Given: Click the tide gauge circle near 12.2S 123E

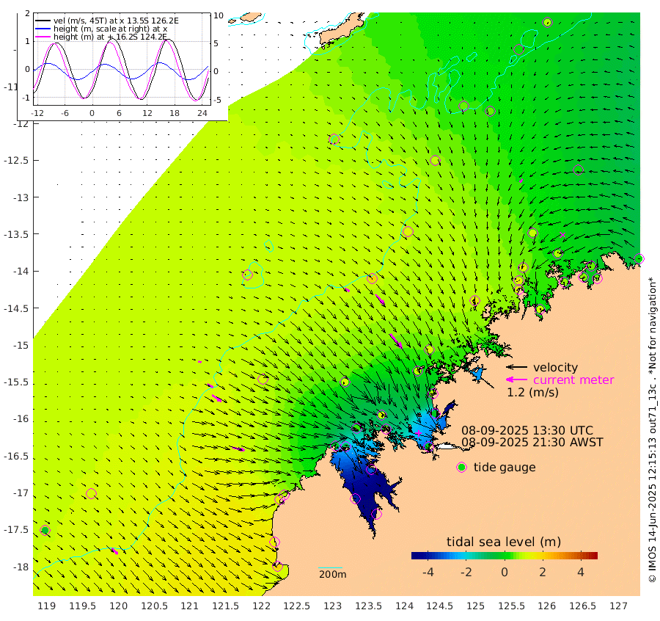Looking at the screenshot, I should click(x=334, y=139).
